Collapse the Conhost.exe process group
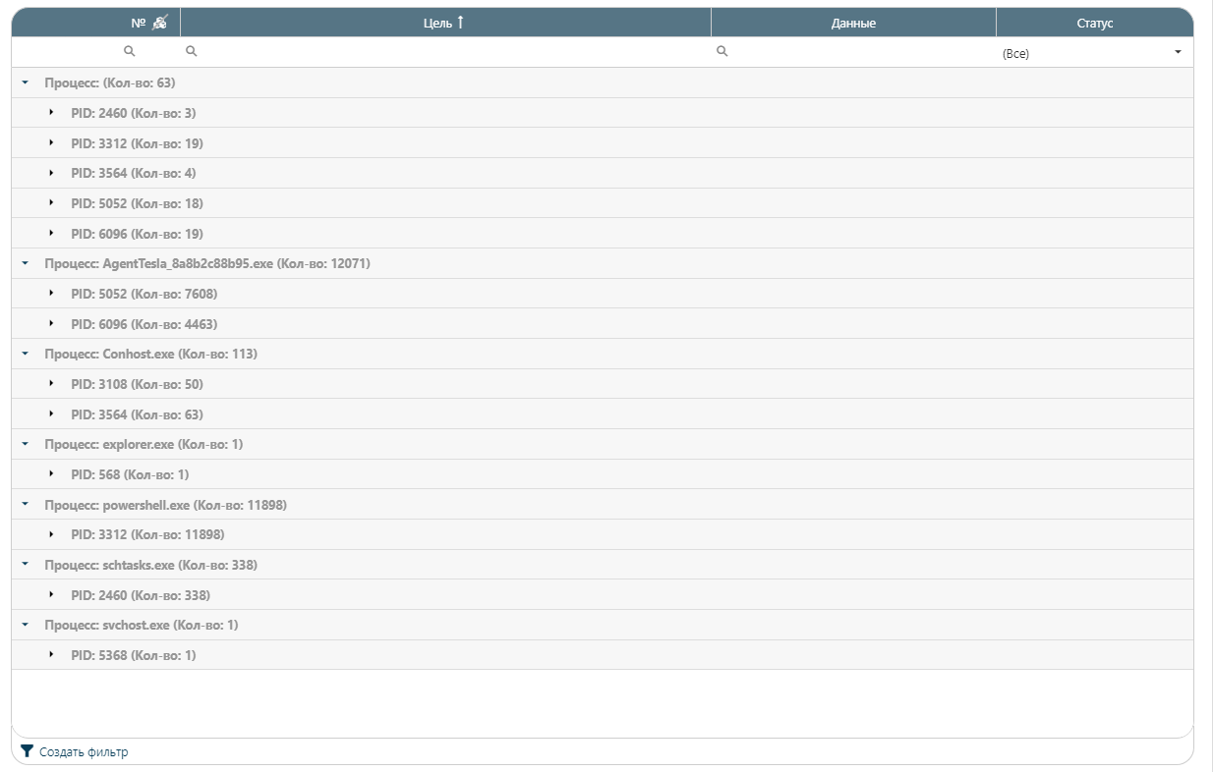 26,354
